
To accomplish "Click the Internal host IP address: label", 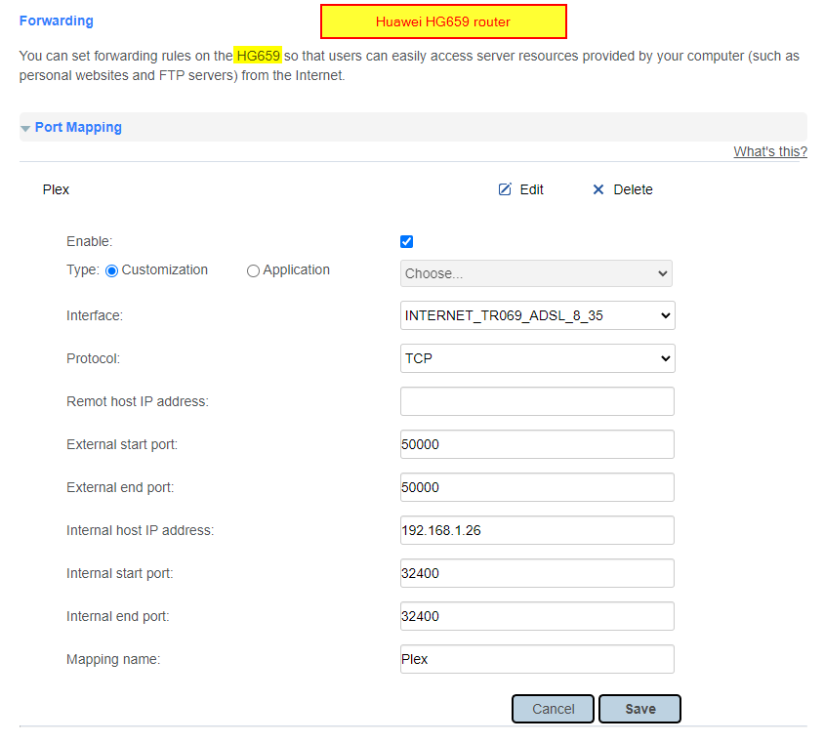I will [x=140, y=530].
